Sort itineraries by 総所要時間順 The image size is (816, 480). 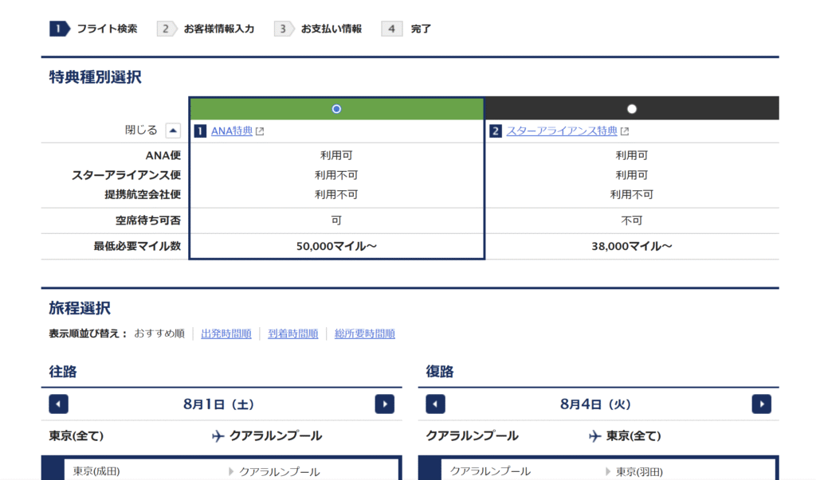365,334
